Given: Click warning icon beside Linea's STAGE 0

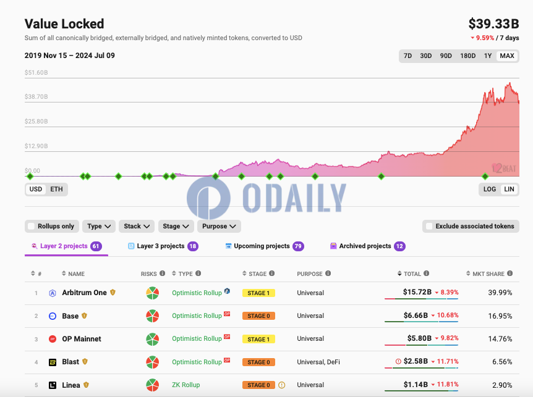Looking at the screenshot, I should [x=281, y=385].
